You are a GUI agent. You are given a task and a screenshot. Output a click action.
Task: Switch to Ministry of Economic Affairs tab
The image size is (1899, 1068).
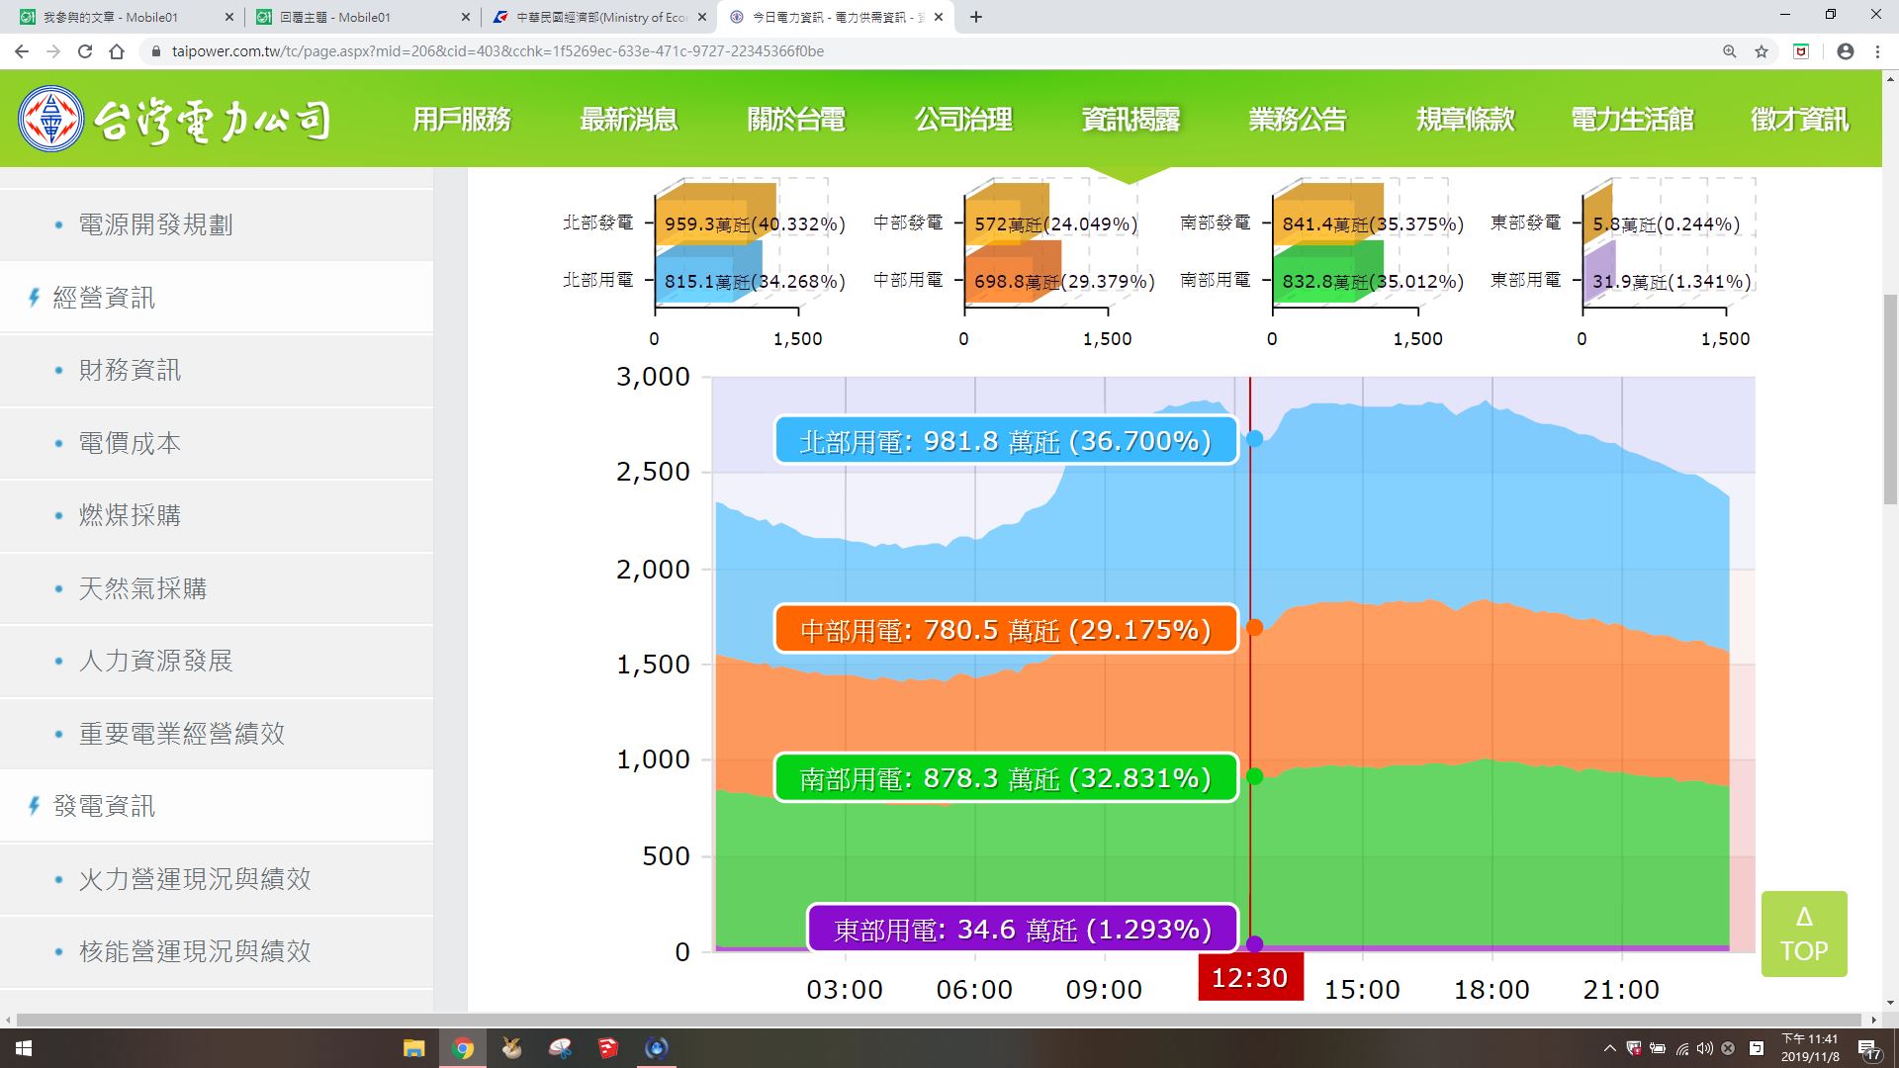598,17
